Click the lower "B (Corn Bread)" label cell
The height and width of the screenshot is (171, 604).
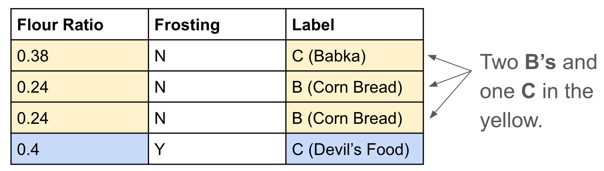[x=347, y=118]
